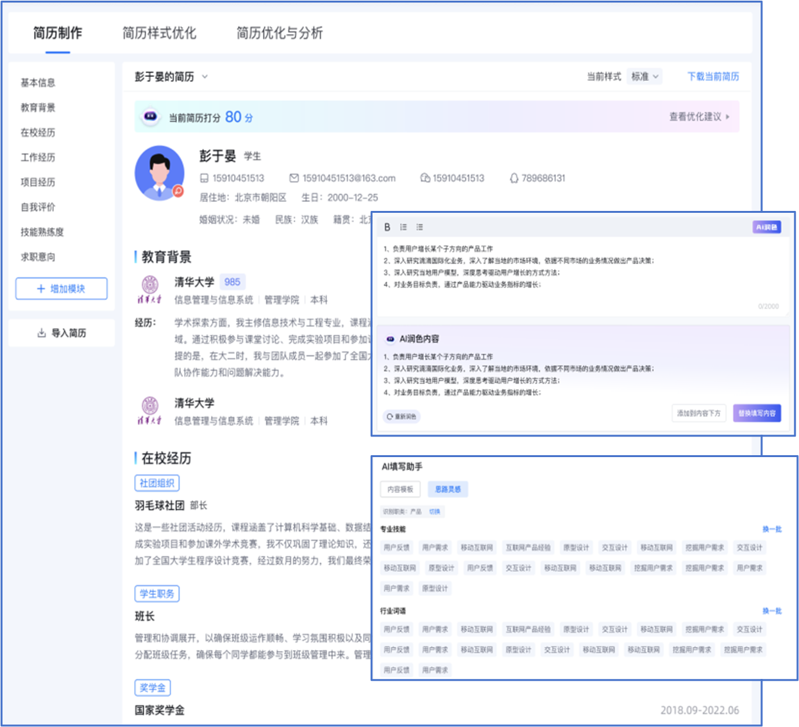The width and height of the screenshot is (799, 727).
Task: Click the 增加模块 button
Action: coord(62,288)
